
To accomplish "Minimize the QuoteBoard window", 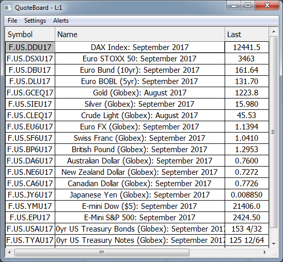I will 234,5.
